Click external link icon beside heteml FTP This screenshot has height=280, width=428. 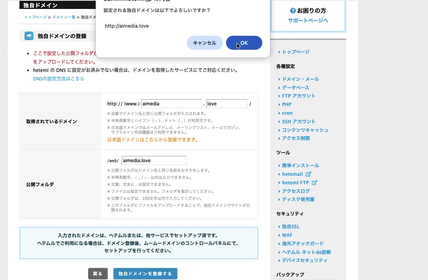tap(314, 182)
